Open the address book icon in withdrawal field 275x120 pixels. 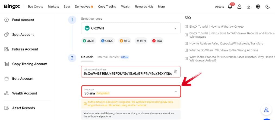176,72
